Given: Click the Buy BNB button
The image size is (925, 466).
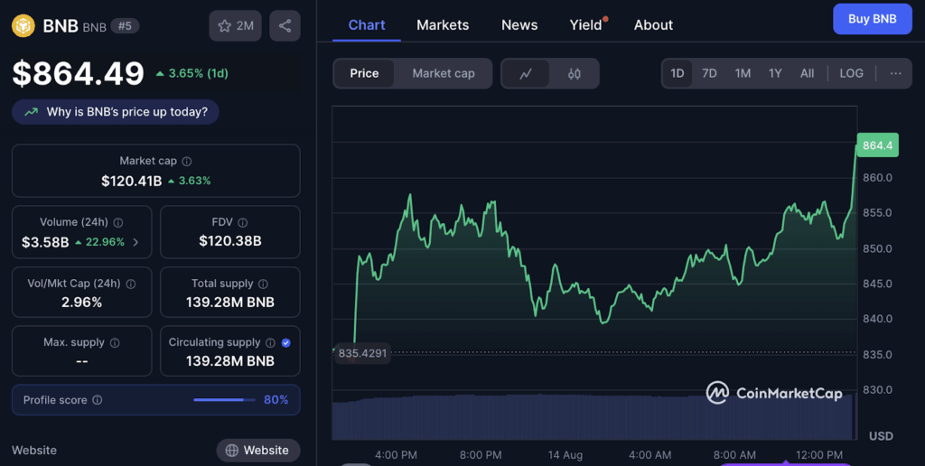Looking at the screenshot, I should pos(872,19).
